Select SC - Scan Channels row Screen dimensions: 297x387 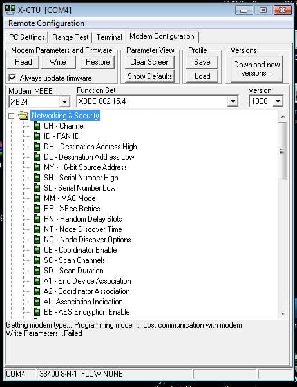click(75, 260)
